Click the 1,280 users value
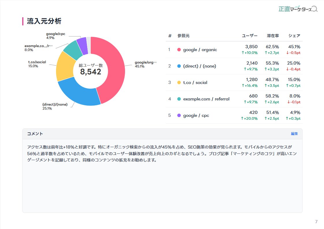 (252, 80)
